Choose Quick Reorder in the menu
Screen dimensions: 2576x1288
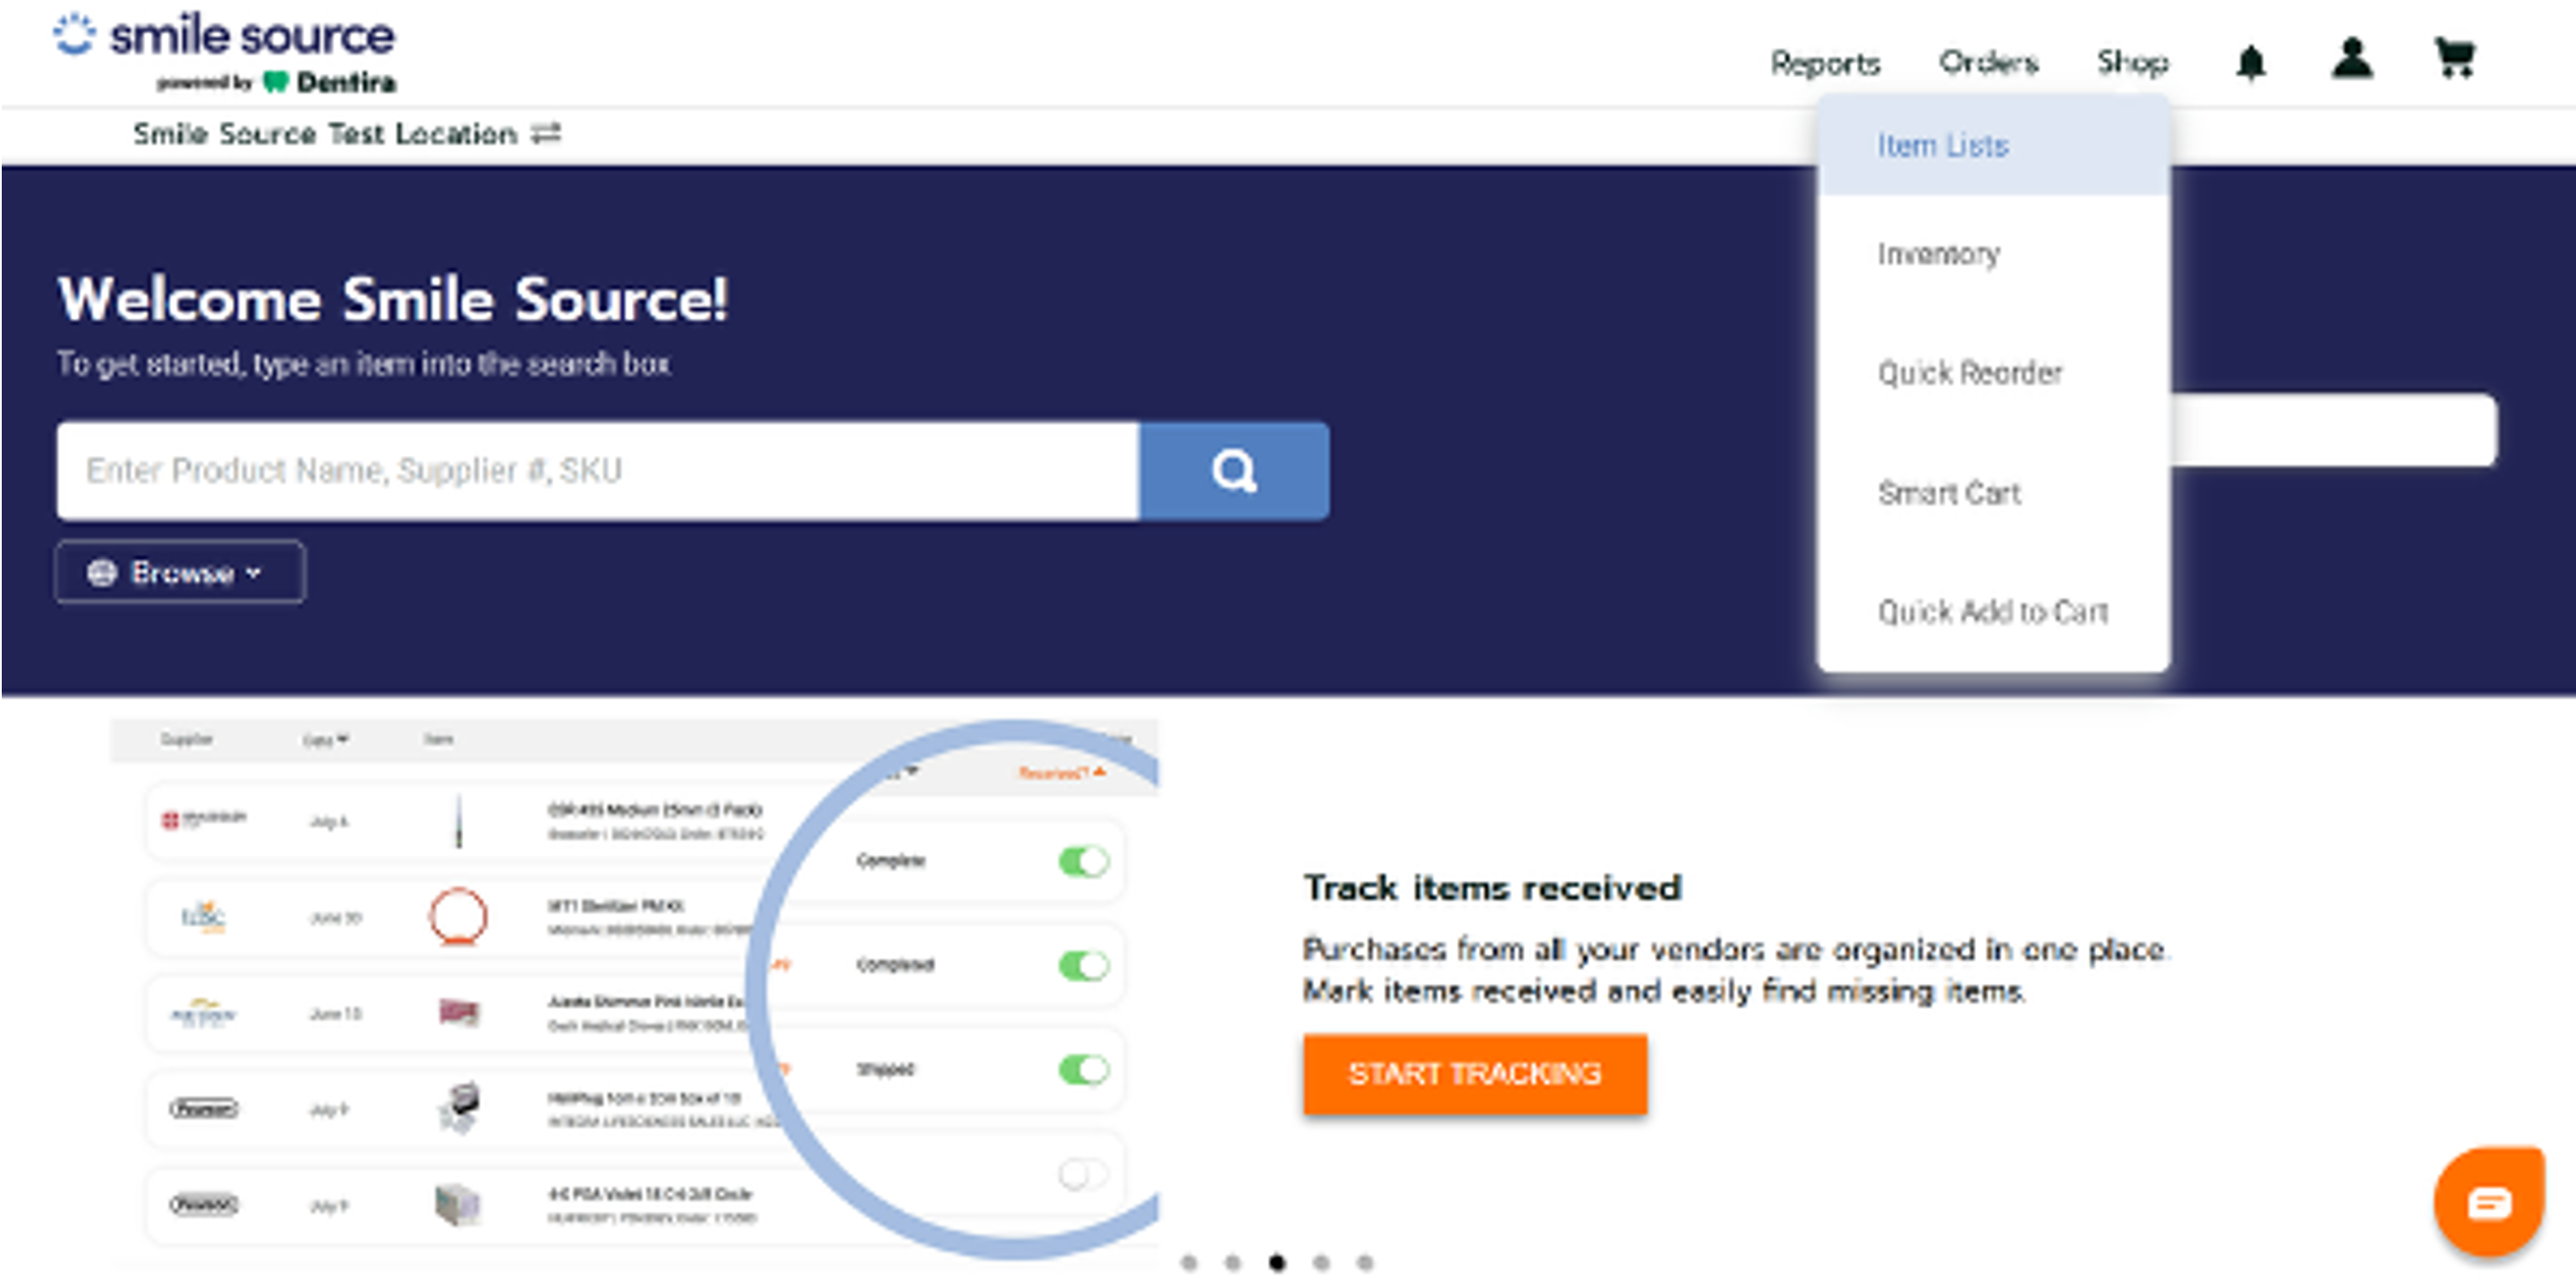point(1969,373)
